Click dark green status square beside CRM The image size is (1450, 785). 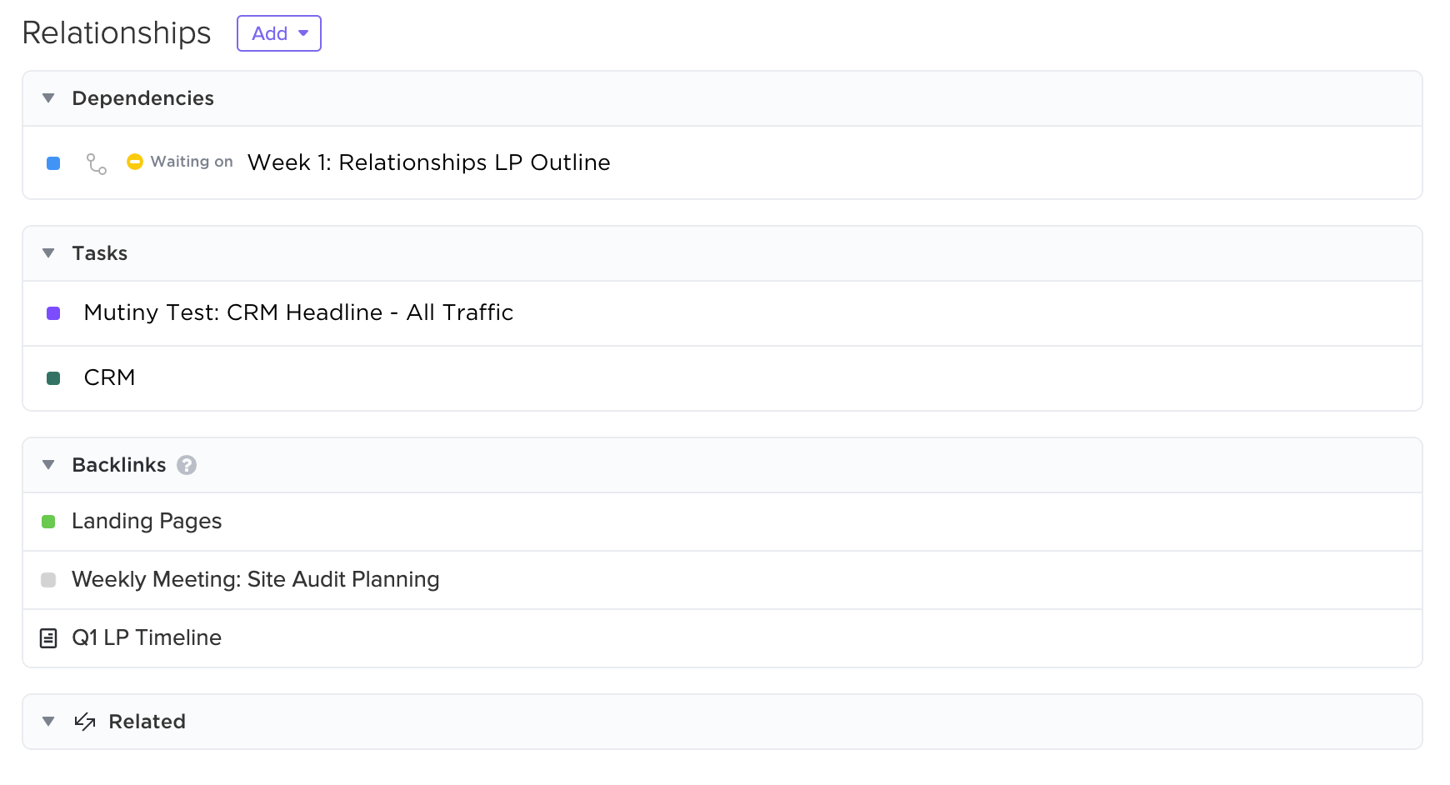pyautogui.click(x=53, y=378)
